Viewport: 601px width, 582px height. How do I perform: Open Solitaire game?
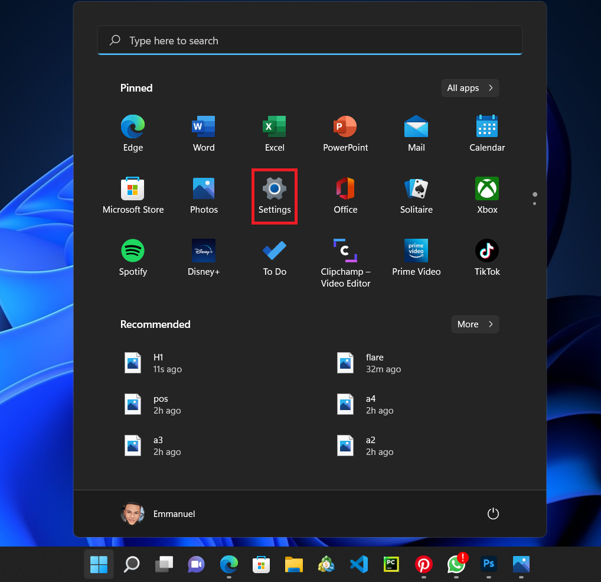416,195
